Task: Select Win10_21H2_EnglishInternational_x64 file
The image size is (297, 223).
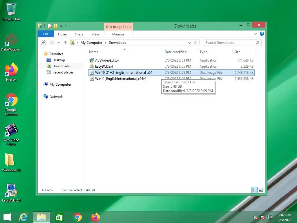Action: coord(171,72)
